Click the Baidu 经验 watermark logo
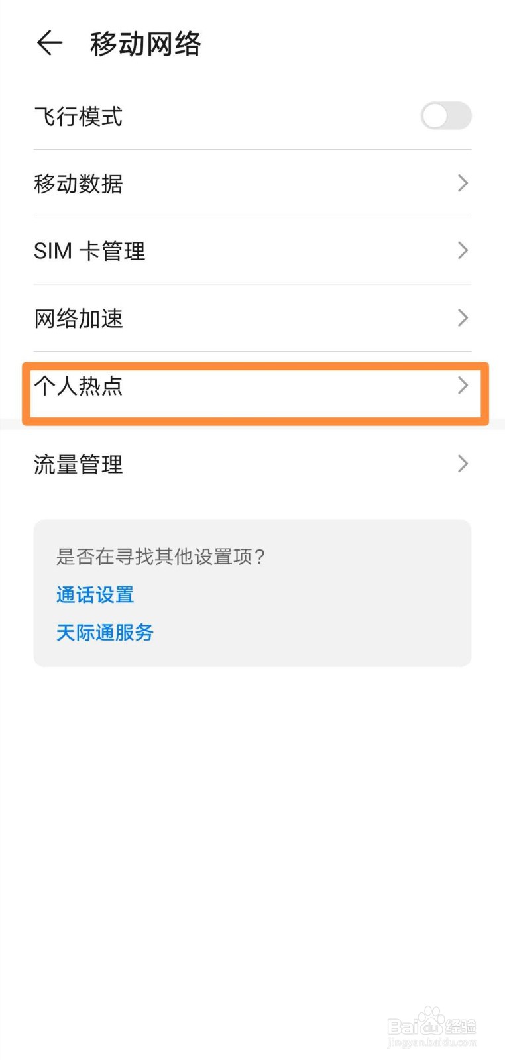Image resolution: width=505 pixels, height=1060 pixels. [x=431, y=1027]
